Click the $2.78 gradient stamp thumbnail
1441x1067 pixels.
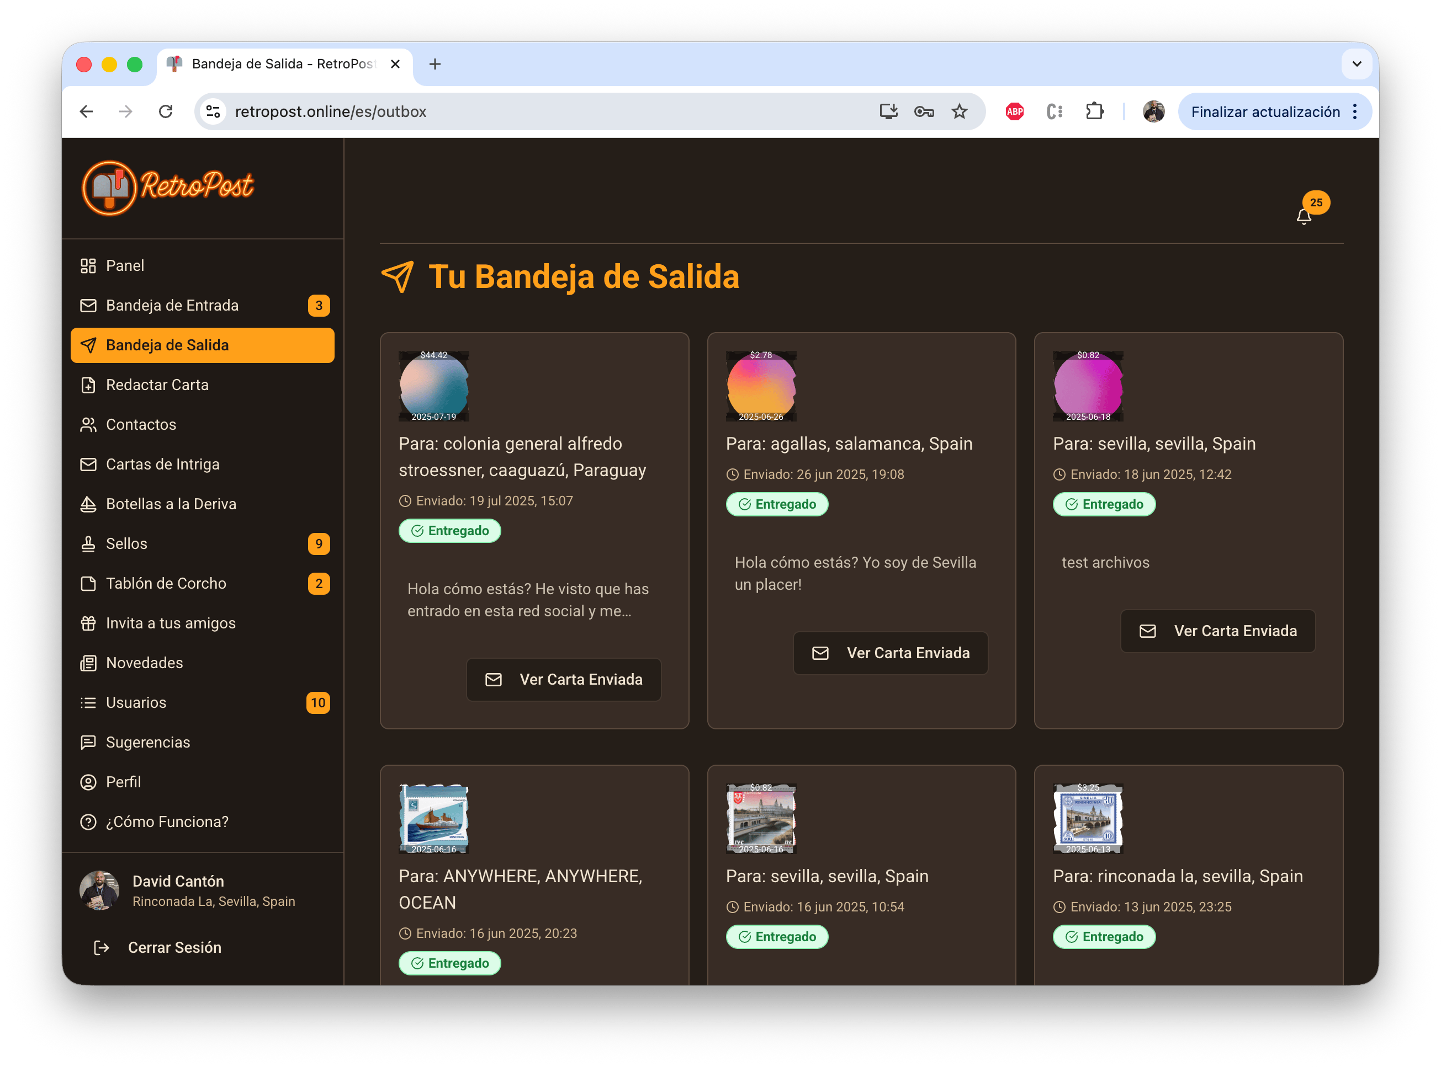761,386
